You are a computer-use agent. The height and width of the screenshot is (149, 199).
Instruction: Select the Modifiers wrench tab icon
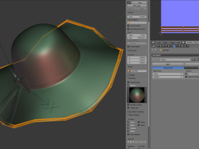click(174, 46)
